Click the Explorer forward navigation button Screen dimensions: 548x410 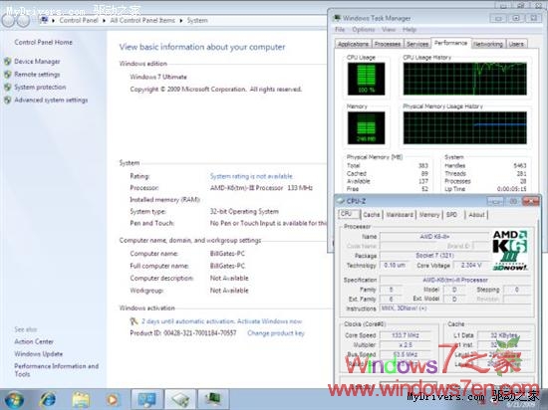[23, 20]
